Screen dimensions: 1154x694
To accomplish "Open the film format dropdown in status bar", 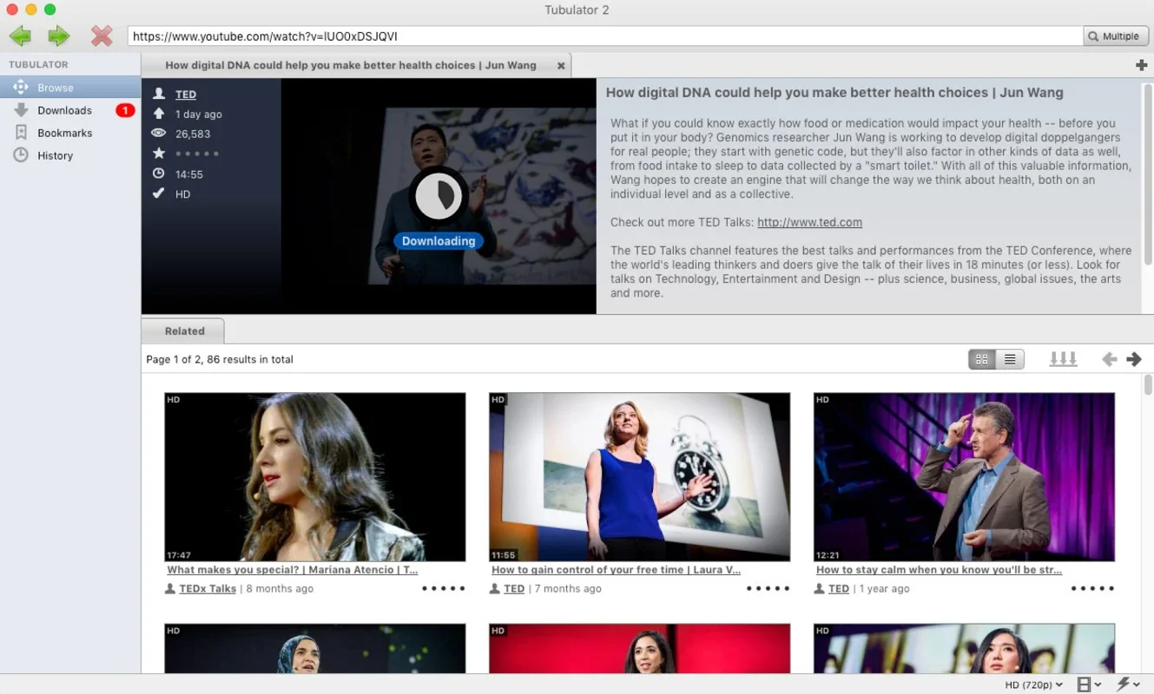I will (x=1089, y=684).
